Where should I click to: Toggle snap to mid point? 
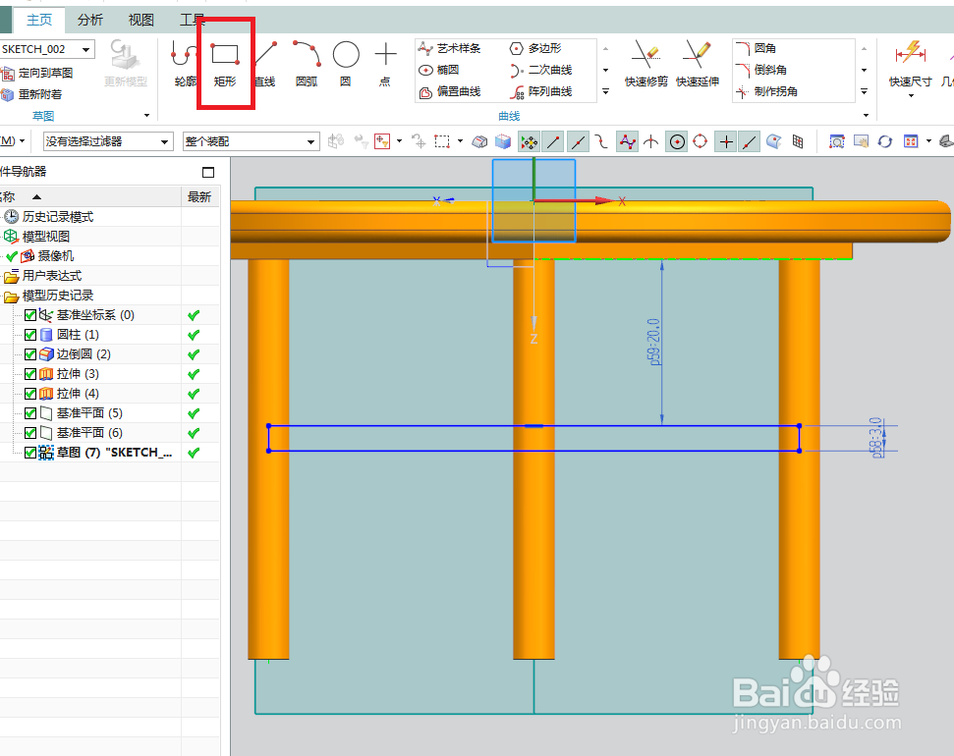coord(578,141)
